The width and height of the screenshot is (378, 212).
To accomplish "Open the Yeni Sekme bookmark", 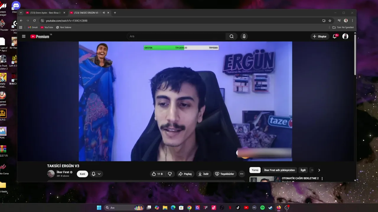I will tap(64, 27).
